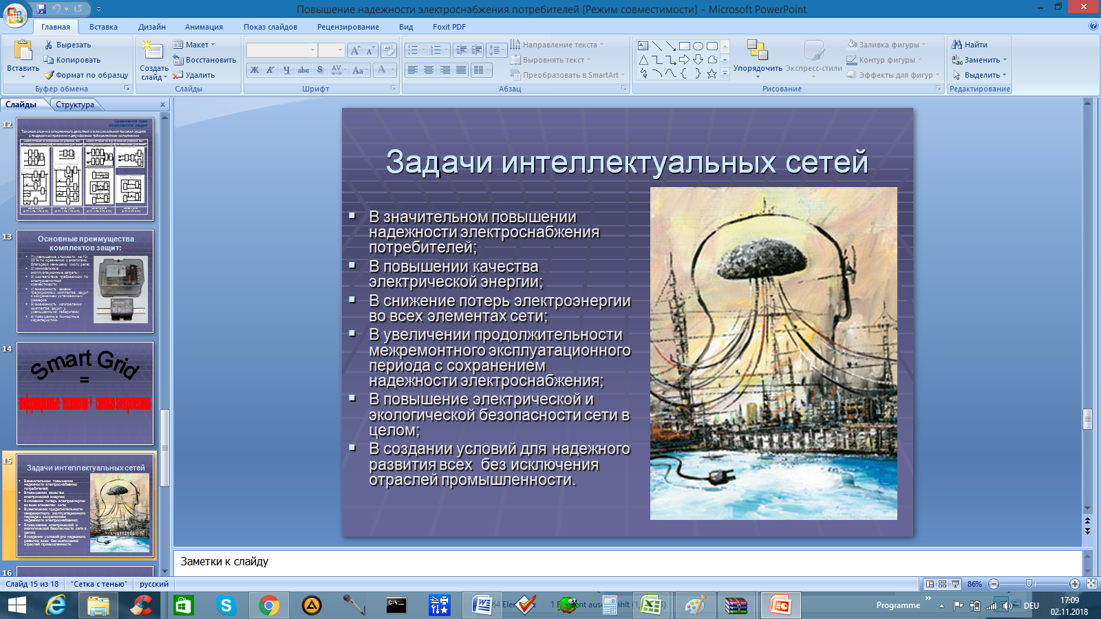
Task: Toggle align text right
Action: pos(445,70)
